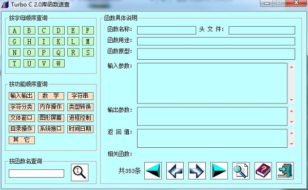
Task: Show functions starting with H
Action: [29, 41]
